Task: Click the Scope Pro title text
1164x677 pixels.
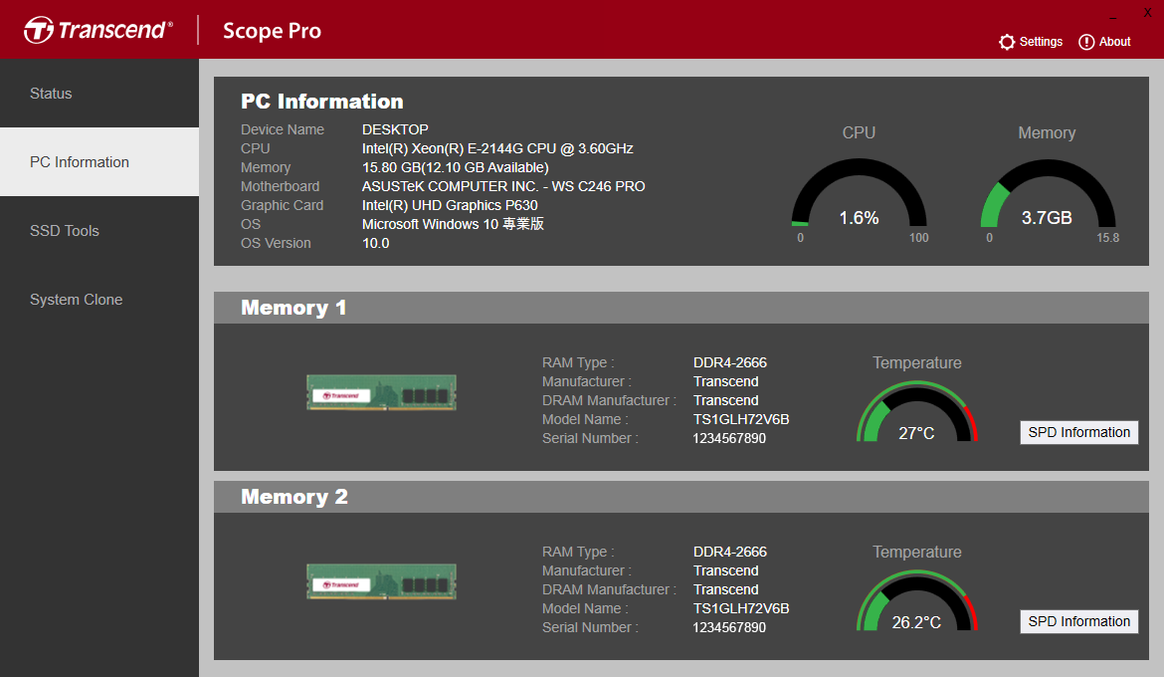Action: click(272, 31)
